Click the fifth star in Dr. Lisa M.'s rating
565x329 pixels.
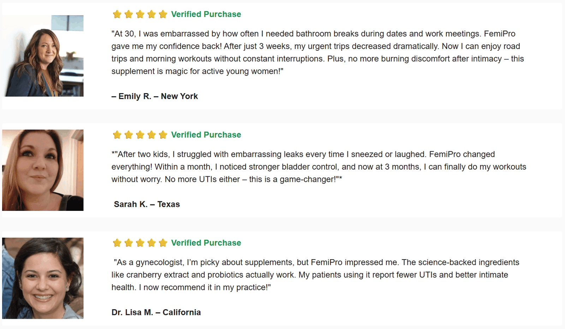tap(163, 243)
